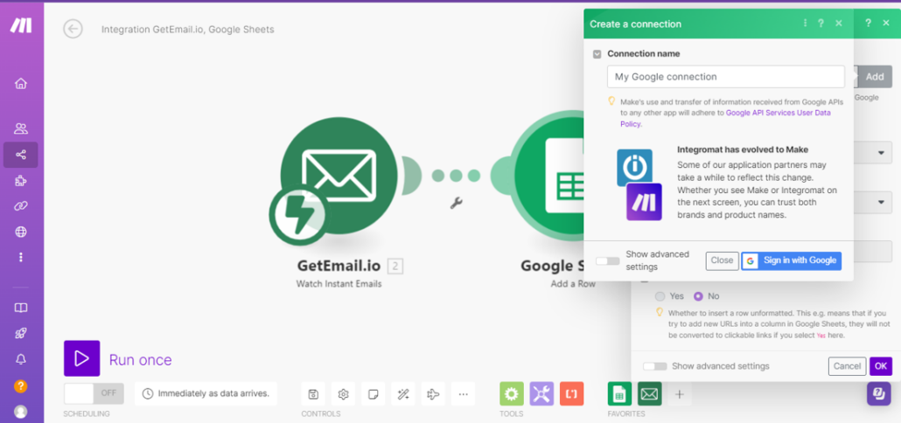Image resolution: width=901 pixels, height=423 pixels.
Task: Click Add connection button
Action: (x=875, y=76)
